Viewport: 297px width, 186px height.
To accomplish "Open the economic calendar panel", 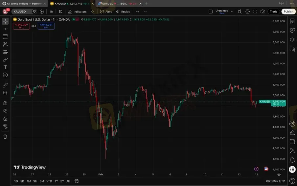I will coord(292,142).
